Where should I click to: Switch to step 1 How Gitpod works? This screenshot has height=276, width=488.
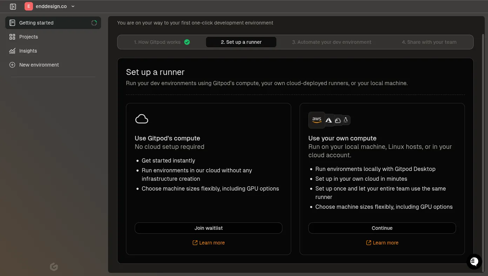[162, 42]
